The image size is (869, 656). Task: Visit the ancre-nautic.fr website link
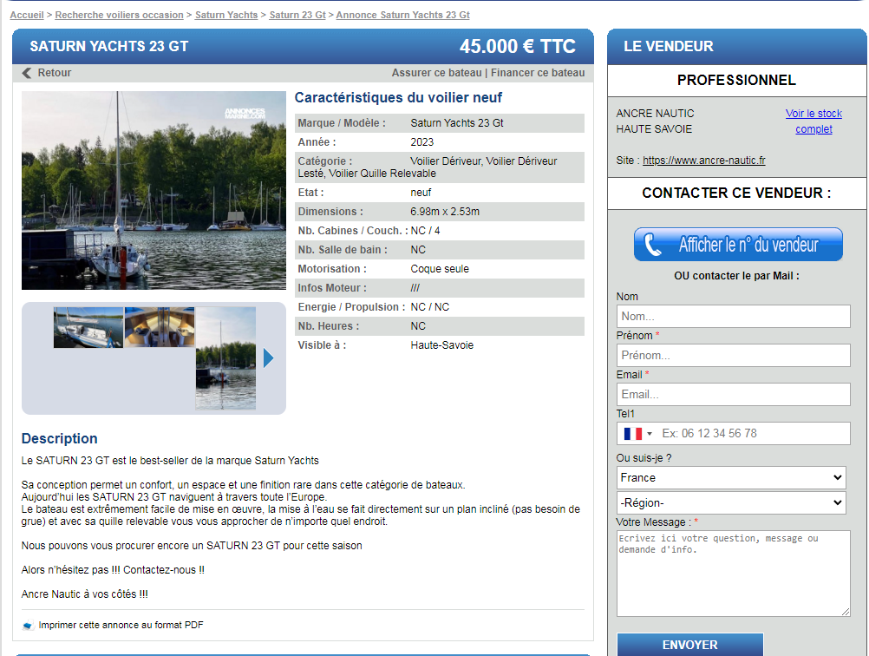click(704, 161)
